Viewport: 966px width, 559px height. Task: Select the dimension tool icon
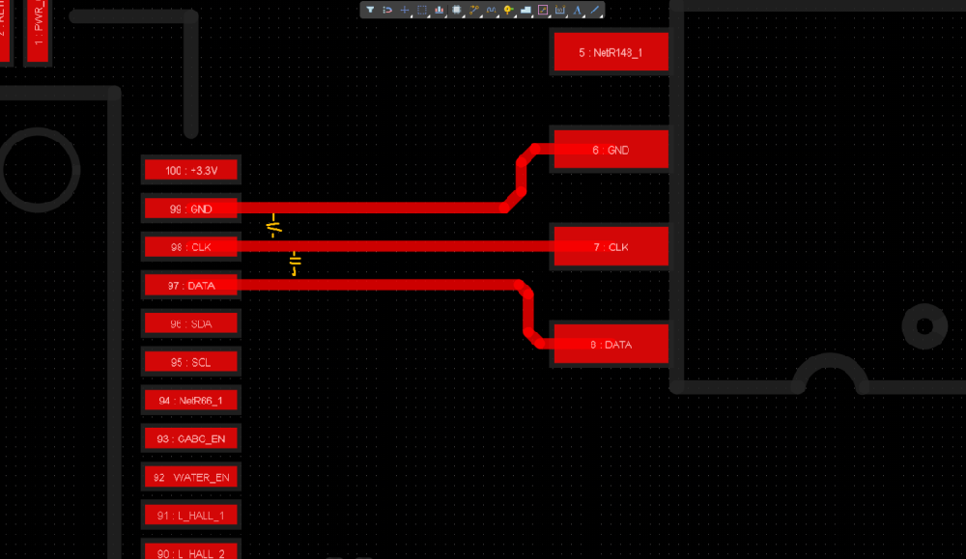[x=560, y=10]
